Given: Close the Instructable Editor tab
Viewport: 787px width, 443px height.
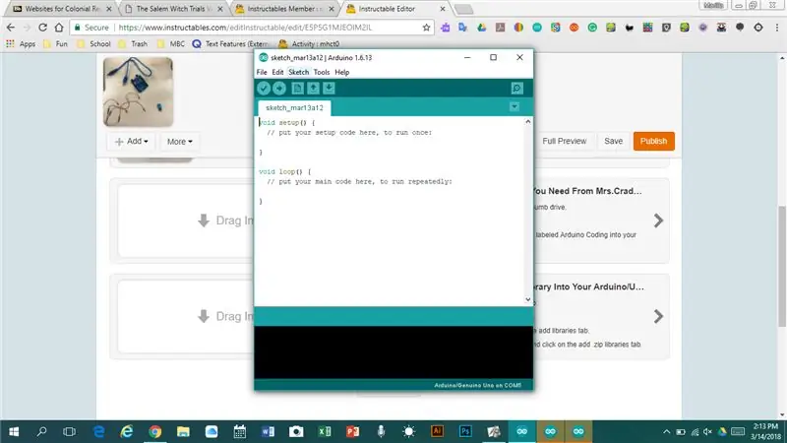Looking at the screenshot, I should 442,9.
